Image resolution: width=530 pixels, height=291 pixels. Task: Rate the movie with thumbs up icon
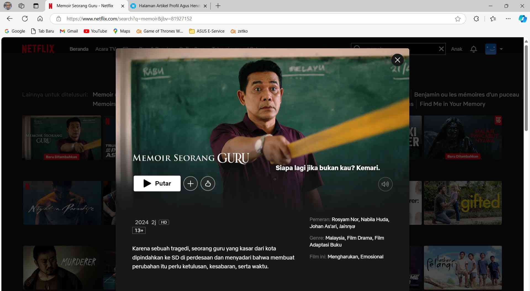pyautogui.click(x=208, y=184)
